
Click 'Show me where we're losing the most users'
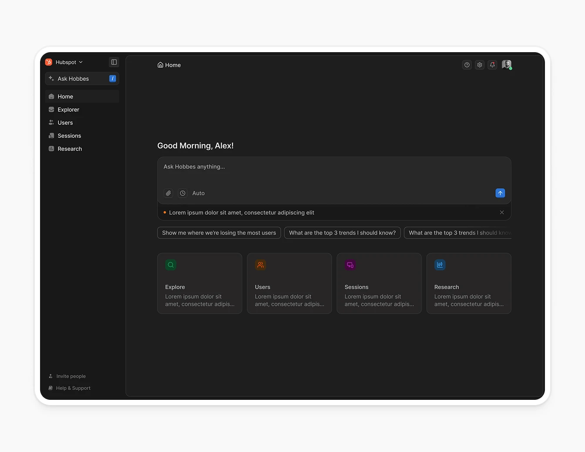pyautogui.click(x=219, y=233)
